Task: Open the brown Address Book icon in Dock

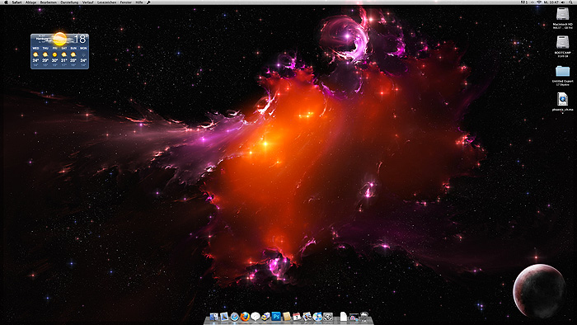Action: coord(286,317)
